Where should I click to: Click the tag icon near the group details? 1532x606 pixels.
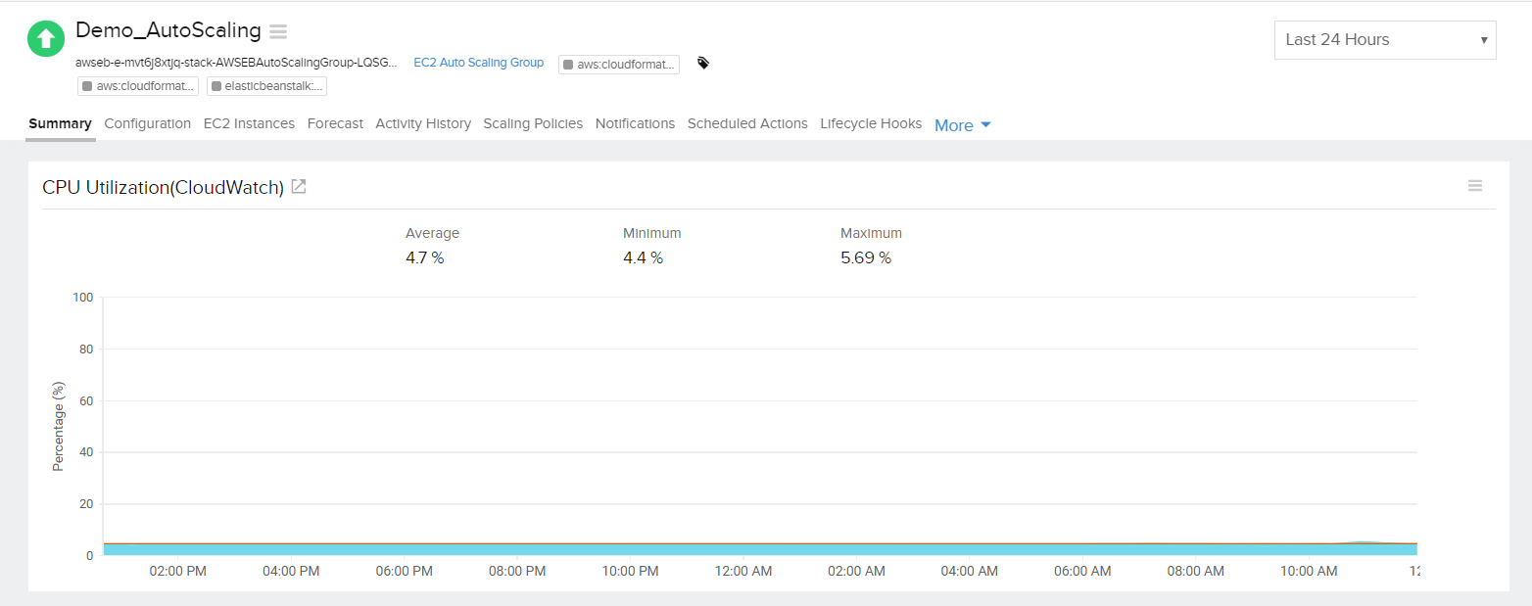(x=701, y=62)
